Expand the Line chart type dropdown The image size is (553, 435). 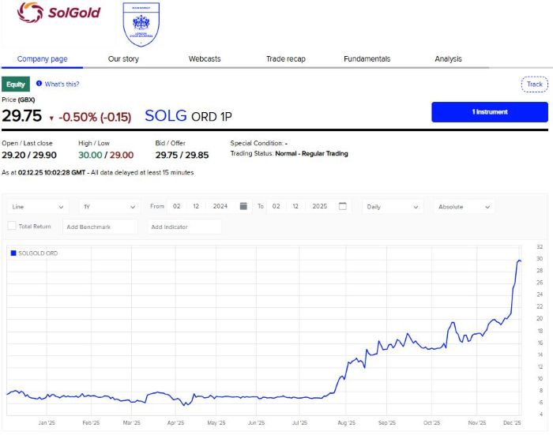coord(38,207)
